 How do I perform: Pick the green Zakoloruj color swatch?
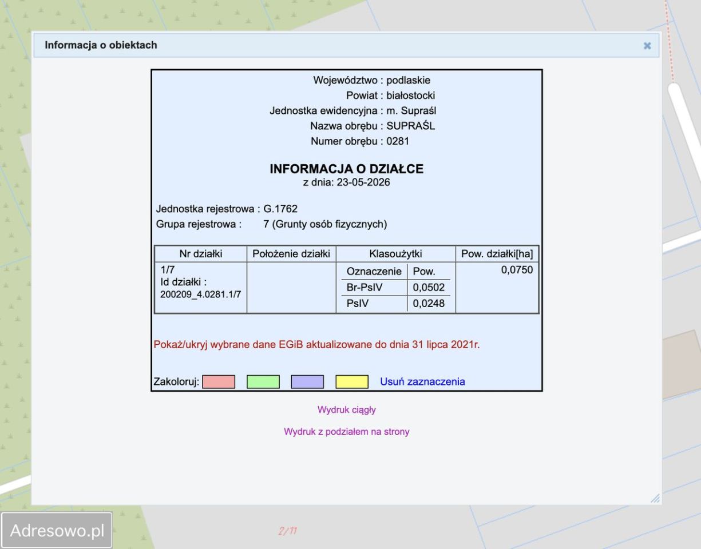click(263, 382)
